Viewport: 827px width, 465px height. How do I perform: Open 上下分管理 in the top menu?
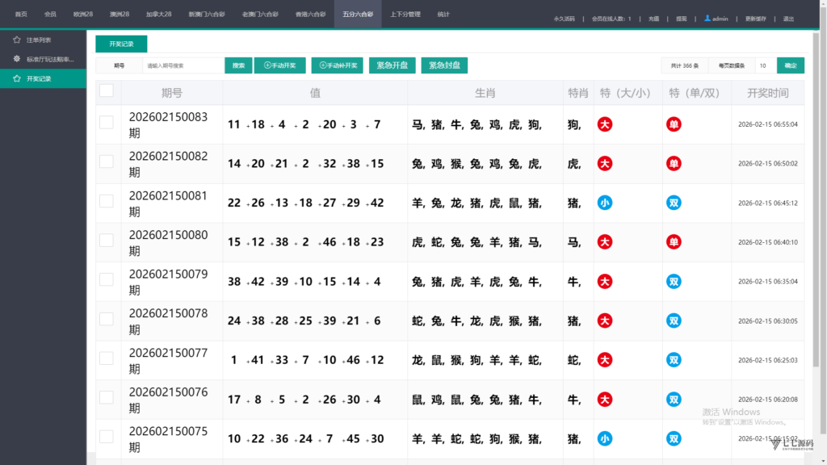point(405,15)
